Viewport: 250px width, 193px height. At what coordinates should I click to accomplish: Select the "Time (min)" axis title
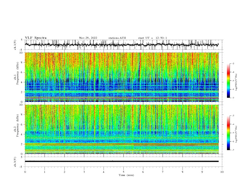[126, 175]
